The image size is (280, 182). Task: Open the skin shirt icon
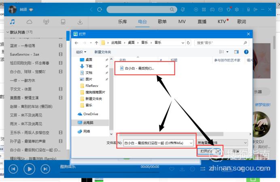(x=229, y=9)
